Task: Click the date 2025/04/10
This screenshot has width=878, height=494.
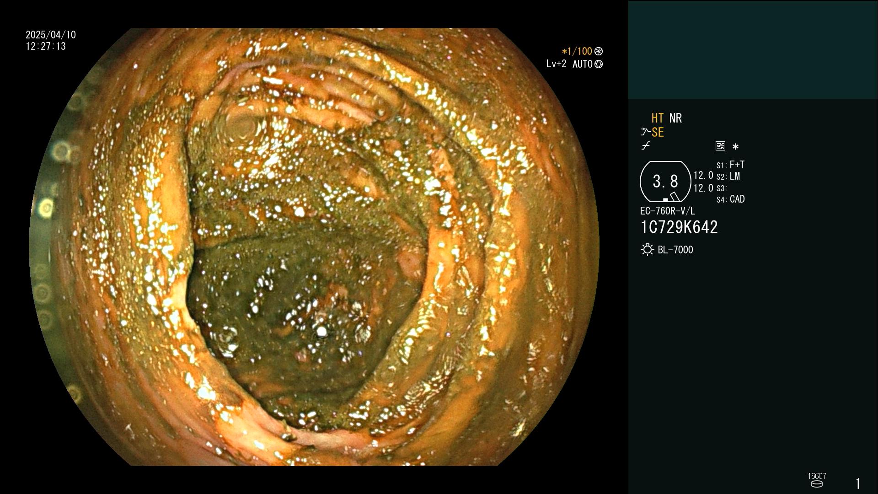Action: (x=51, y=35)
